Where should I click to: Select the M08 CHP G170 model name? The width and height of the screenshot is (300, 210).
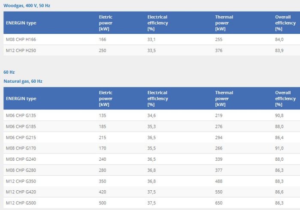(21, 148)
